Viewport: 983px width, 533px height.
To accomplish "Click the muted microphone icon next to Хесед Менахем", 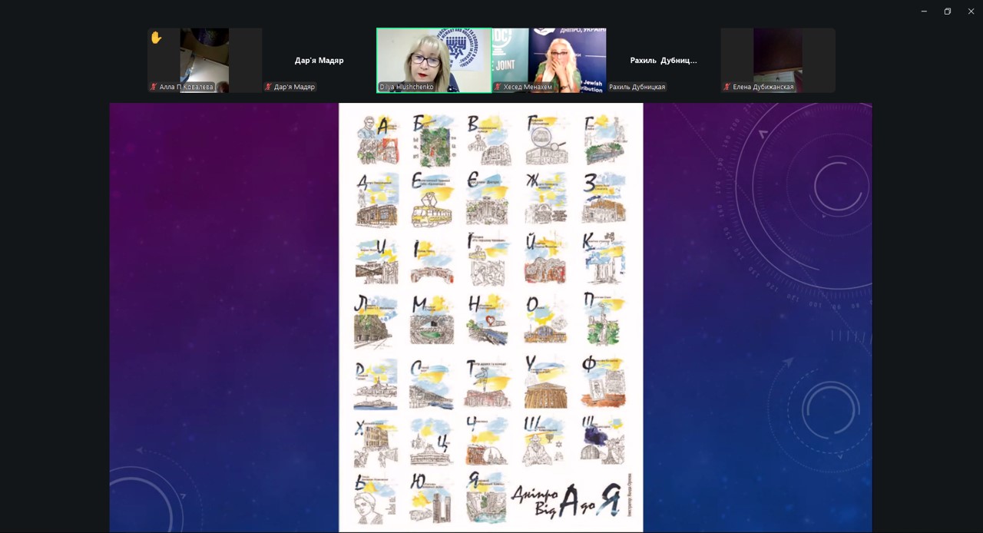I will coord(498,87).
